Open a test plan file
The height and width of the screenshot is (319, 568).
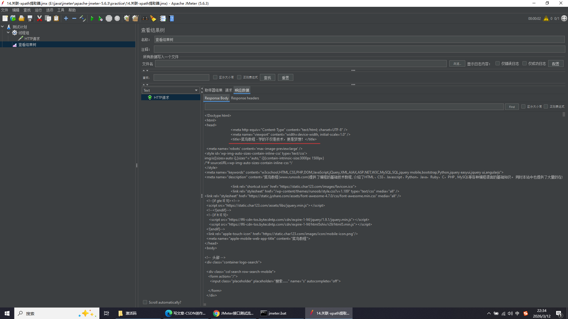tap(21, 18)
